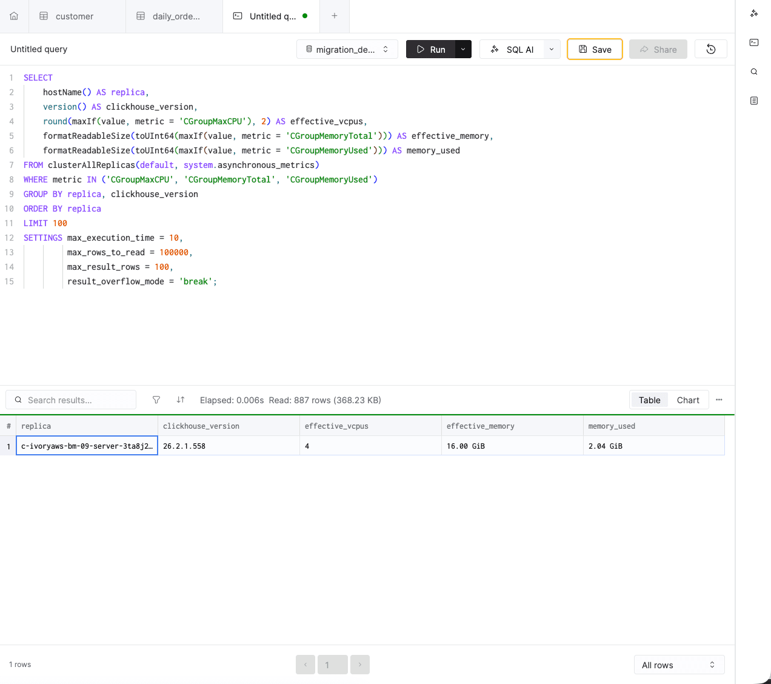Click the LIMIT 100 line in editor
The image size is (771, 684).
pos(45,223)
